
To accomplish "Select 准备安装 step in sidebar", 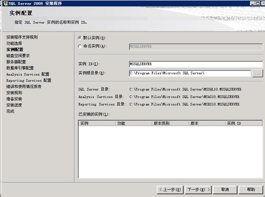I will (x=14, y=99).
